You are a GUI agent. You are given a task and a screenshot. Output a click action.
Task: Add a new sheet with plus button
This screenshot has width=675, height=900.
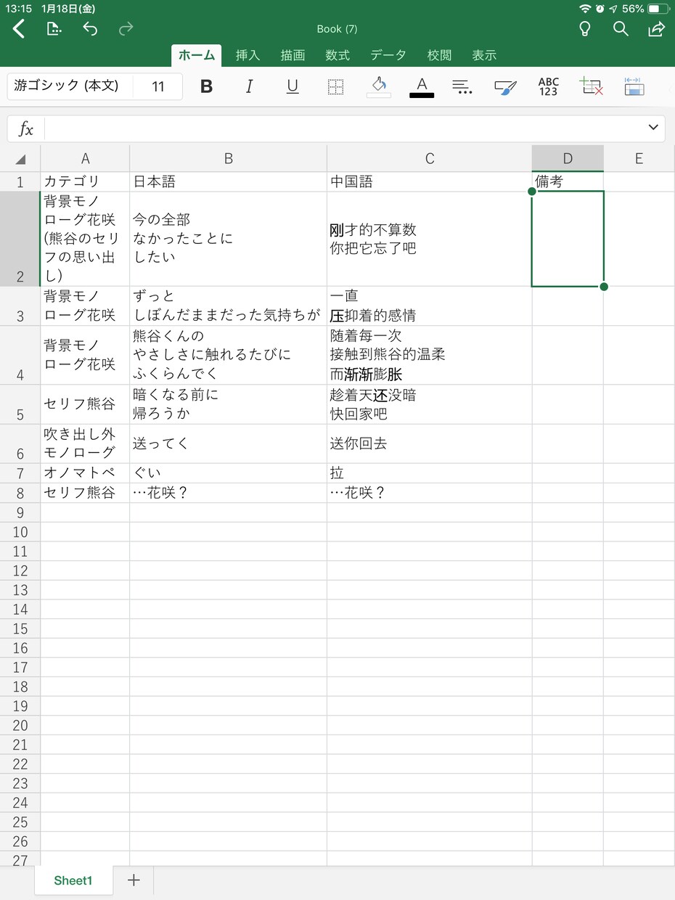click(134, 880)
